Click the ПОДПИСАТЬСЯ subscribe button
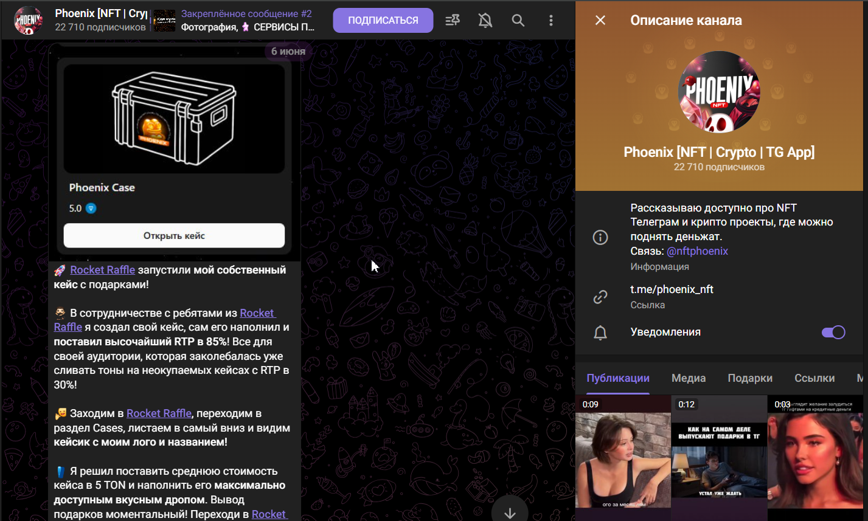 [x=383, y=21]
